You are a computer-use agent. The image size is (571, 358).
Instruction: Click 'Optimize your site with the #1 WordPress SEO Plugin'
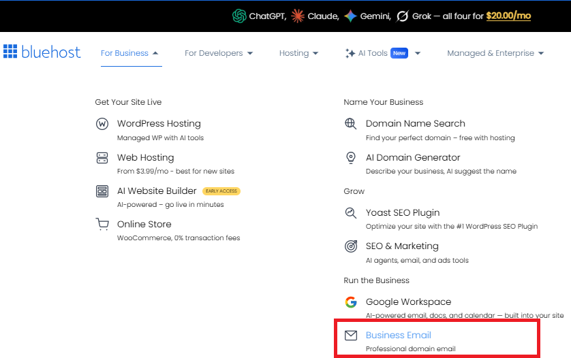(x=452, y=226)
